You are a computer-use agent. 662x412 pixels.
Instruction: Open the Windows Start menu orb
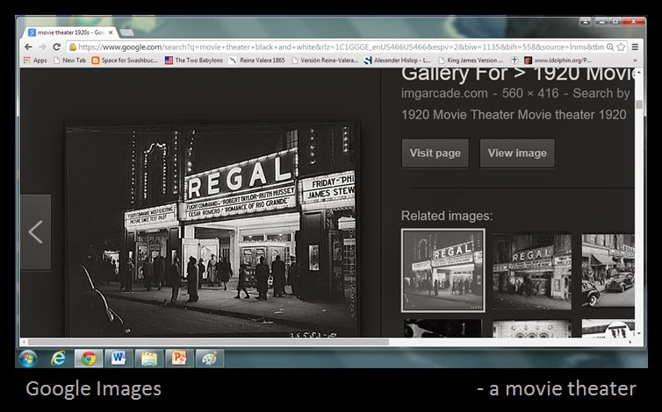(x=28, y=359)
